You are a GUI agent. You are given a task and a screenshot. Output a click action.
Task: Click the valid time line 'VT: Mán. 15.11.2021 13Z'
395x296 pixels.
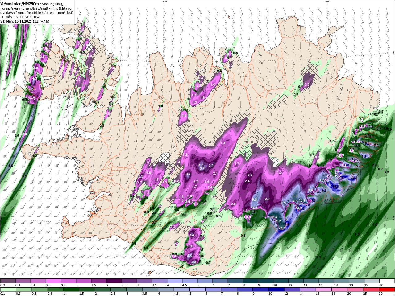[19, 21]
